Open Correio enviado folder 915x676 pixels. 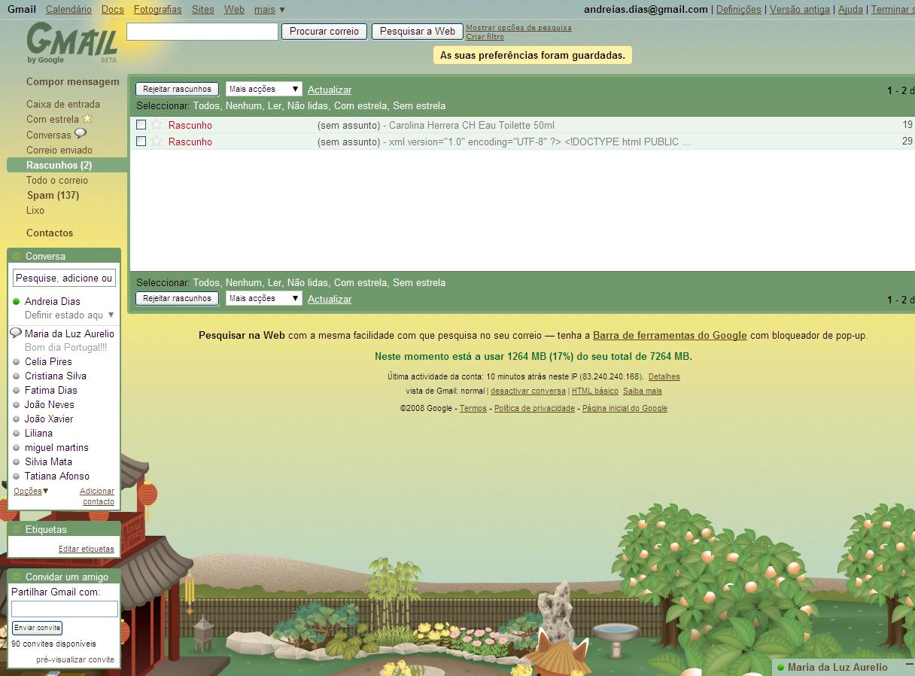click(59, 150)
